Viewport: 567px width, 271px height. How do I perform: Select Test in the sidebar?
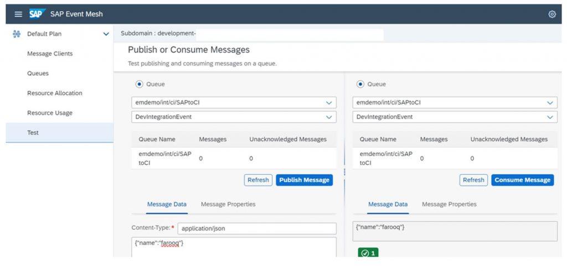pyautogui.click(x=59, y=133)
